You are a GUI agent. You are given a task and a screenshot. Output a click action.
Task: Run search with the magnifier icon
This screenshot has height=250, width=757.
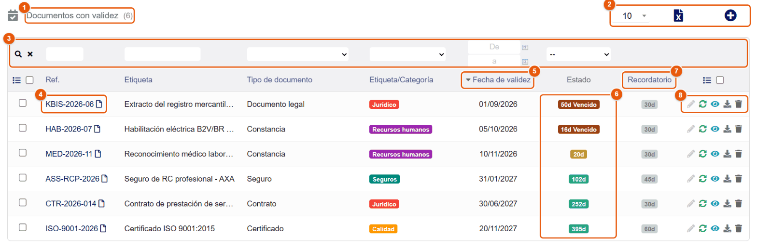(18, 54)
